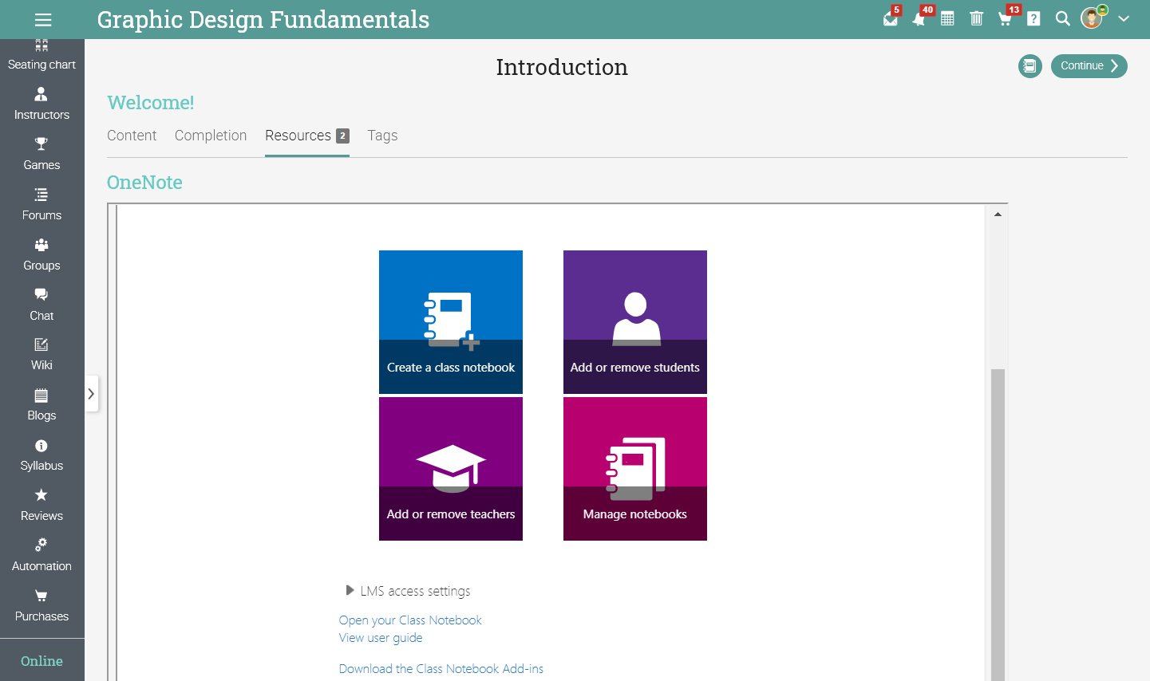
Task: Select the Resources tab
Action: click(307, 136)
